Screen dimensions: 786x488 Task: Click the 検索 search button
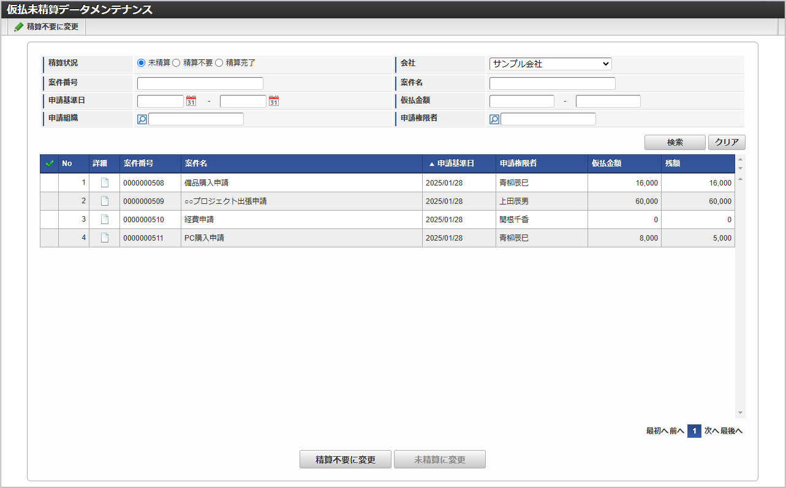(x=675, y=142)
